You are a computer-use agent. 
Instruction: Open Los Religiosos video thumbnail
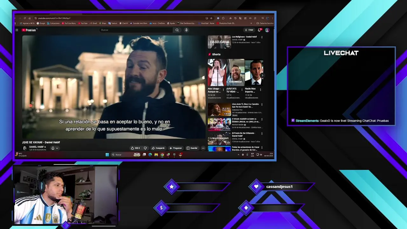pos(219,42)
